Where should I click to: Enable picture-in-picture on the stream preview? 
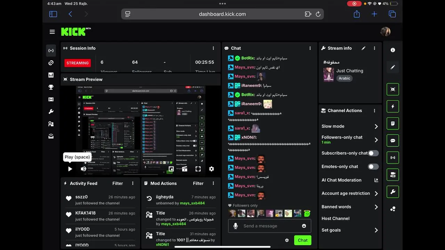coord(171,169)
